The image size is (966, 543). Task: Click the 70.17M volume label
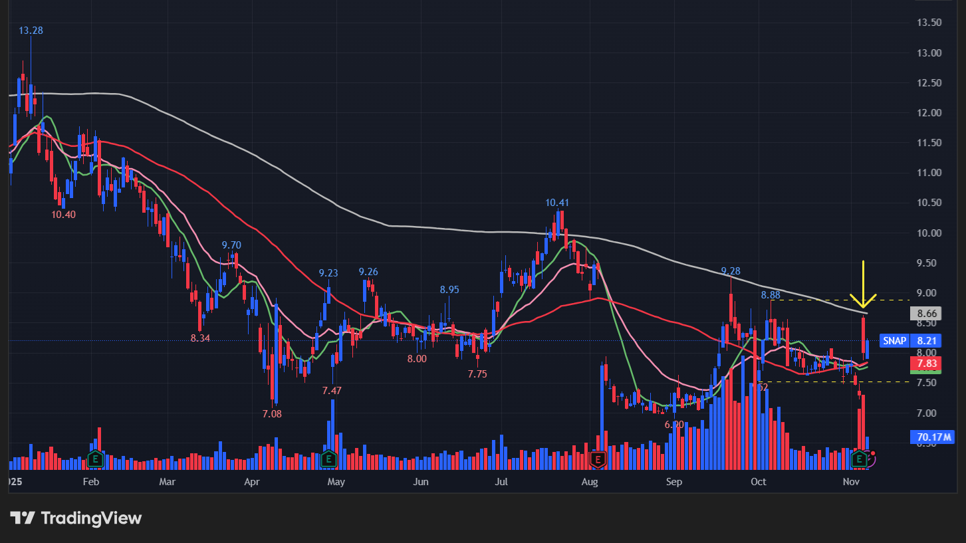point(931,437)
